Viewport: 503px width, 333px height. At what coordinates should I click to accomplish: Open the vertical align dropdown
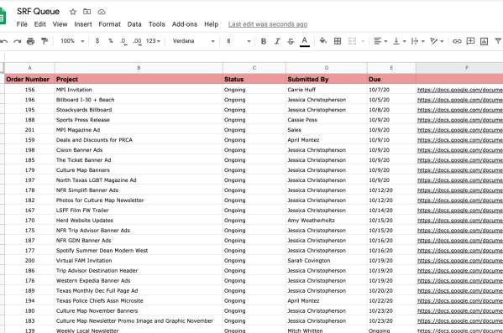[400, 41]
